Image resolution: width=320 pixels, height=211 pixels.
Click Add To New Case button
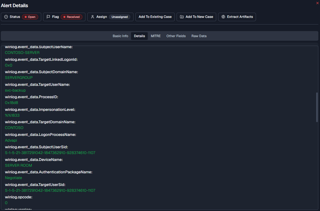pyautogui.click(x=196, y=17)
